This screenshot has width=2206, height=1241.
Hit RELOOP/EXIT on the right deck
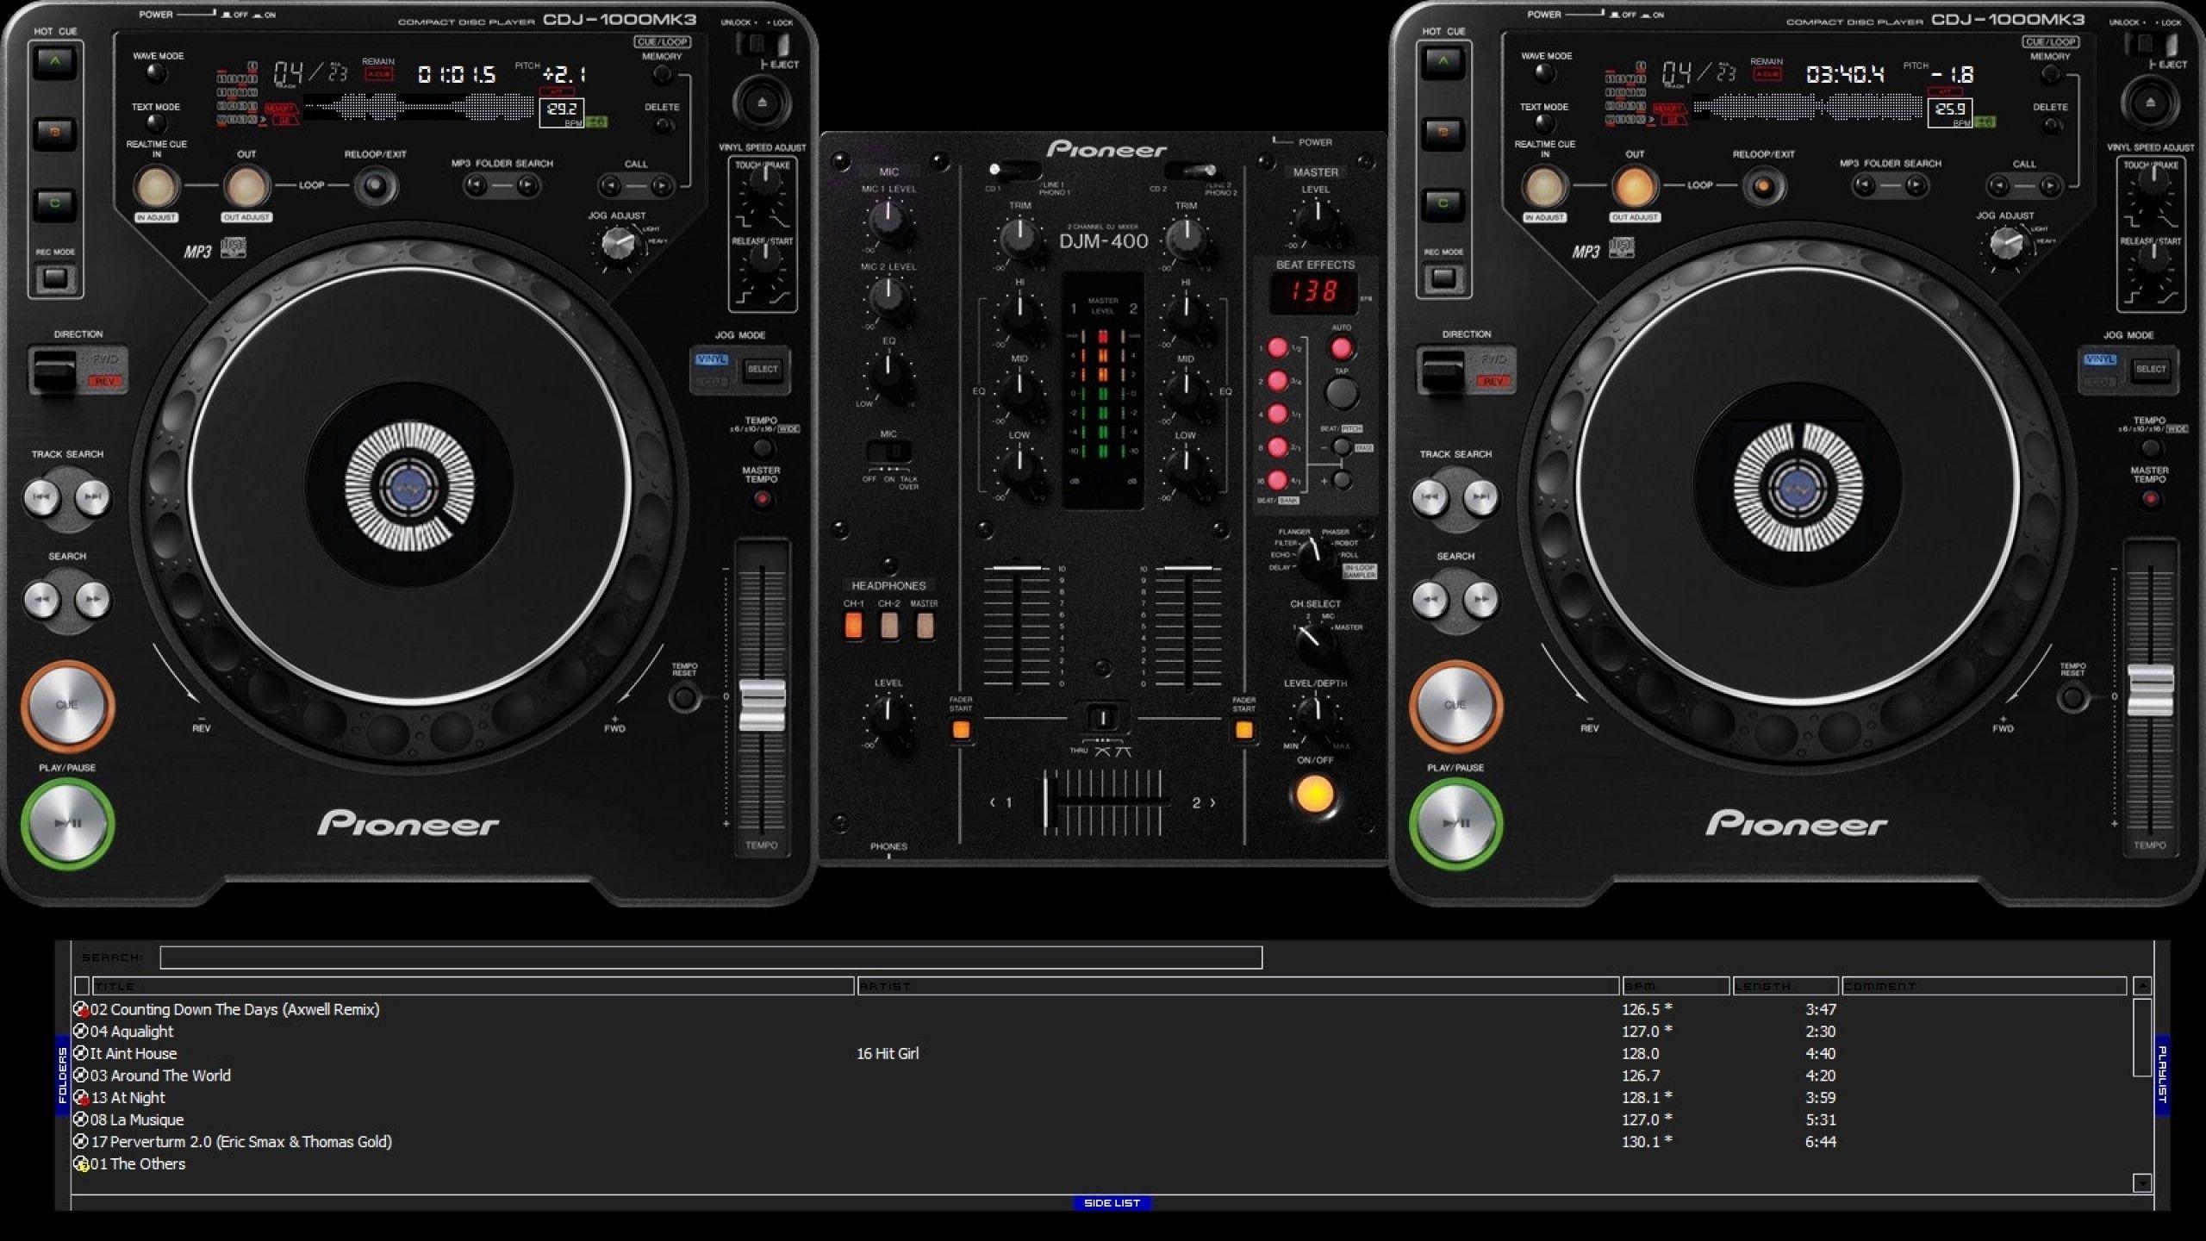point(1764,184)
